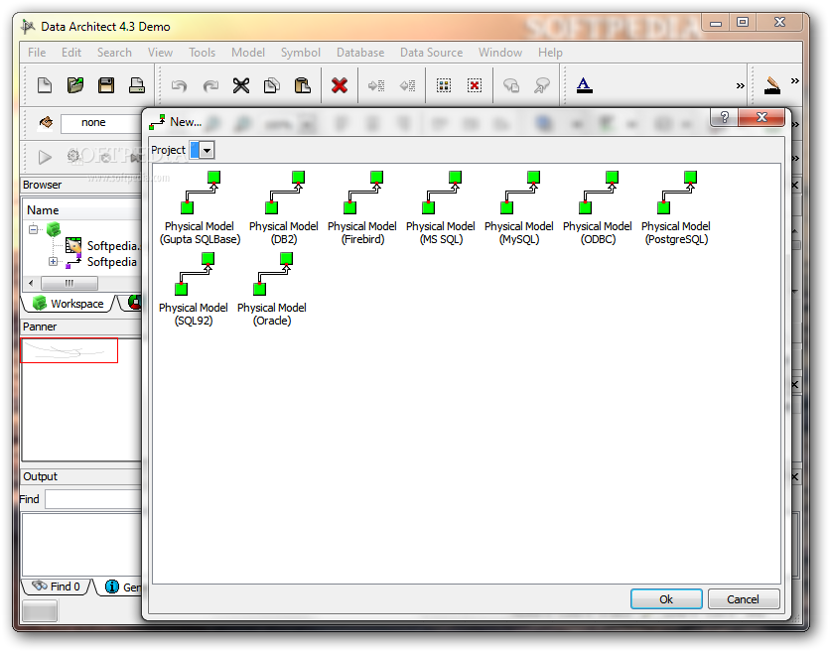This screenshot has height=652, width=830.
Task: Click the 'none' combo field
Action: tap(101, 123)
